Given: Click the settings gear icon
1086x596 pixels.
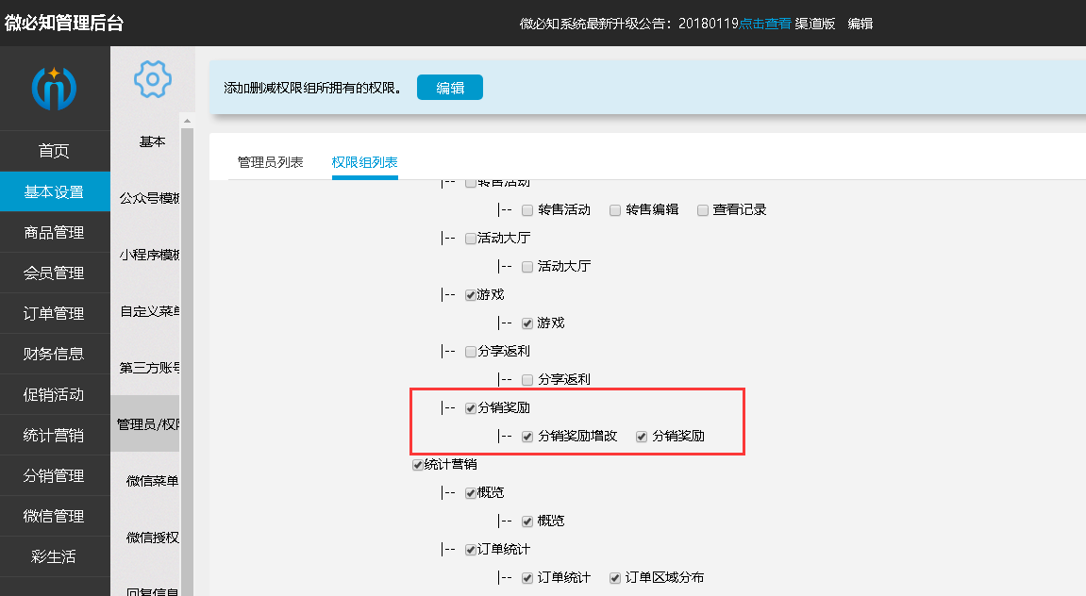Looking at the screenshot, I should click(152, 79).
